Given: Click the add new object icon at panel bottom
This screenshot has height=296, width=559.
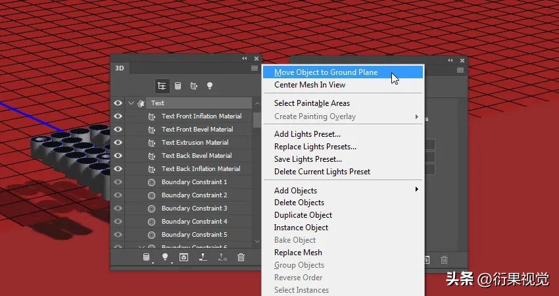Looking at the screenshot, I should [x=146, y=257].
